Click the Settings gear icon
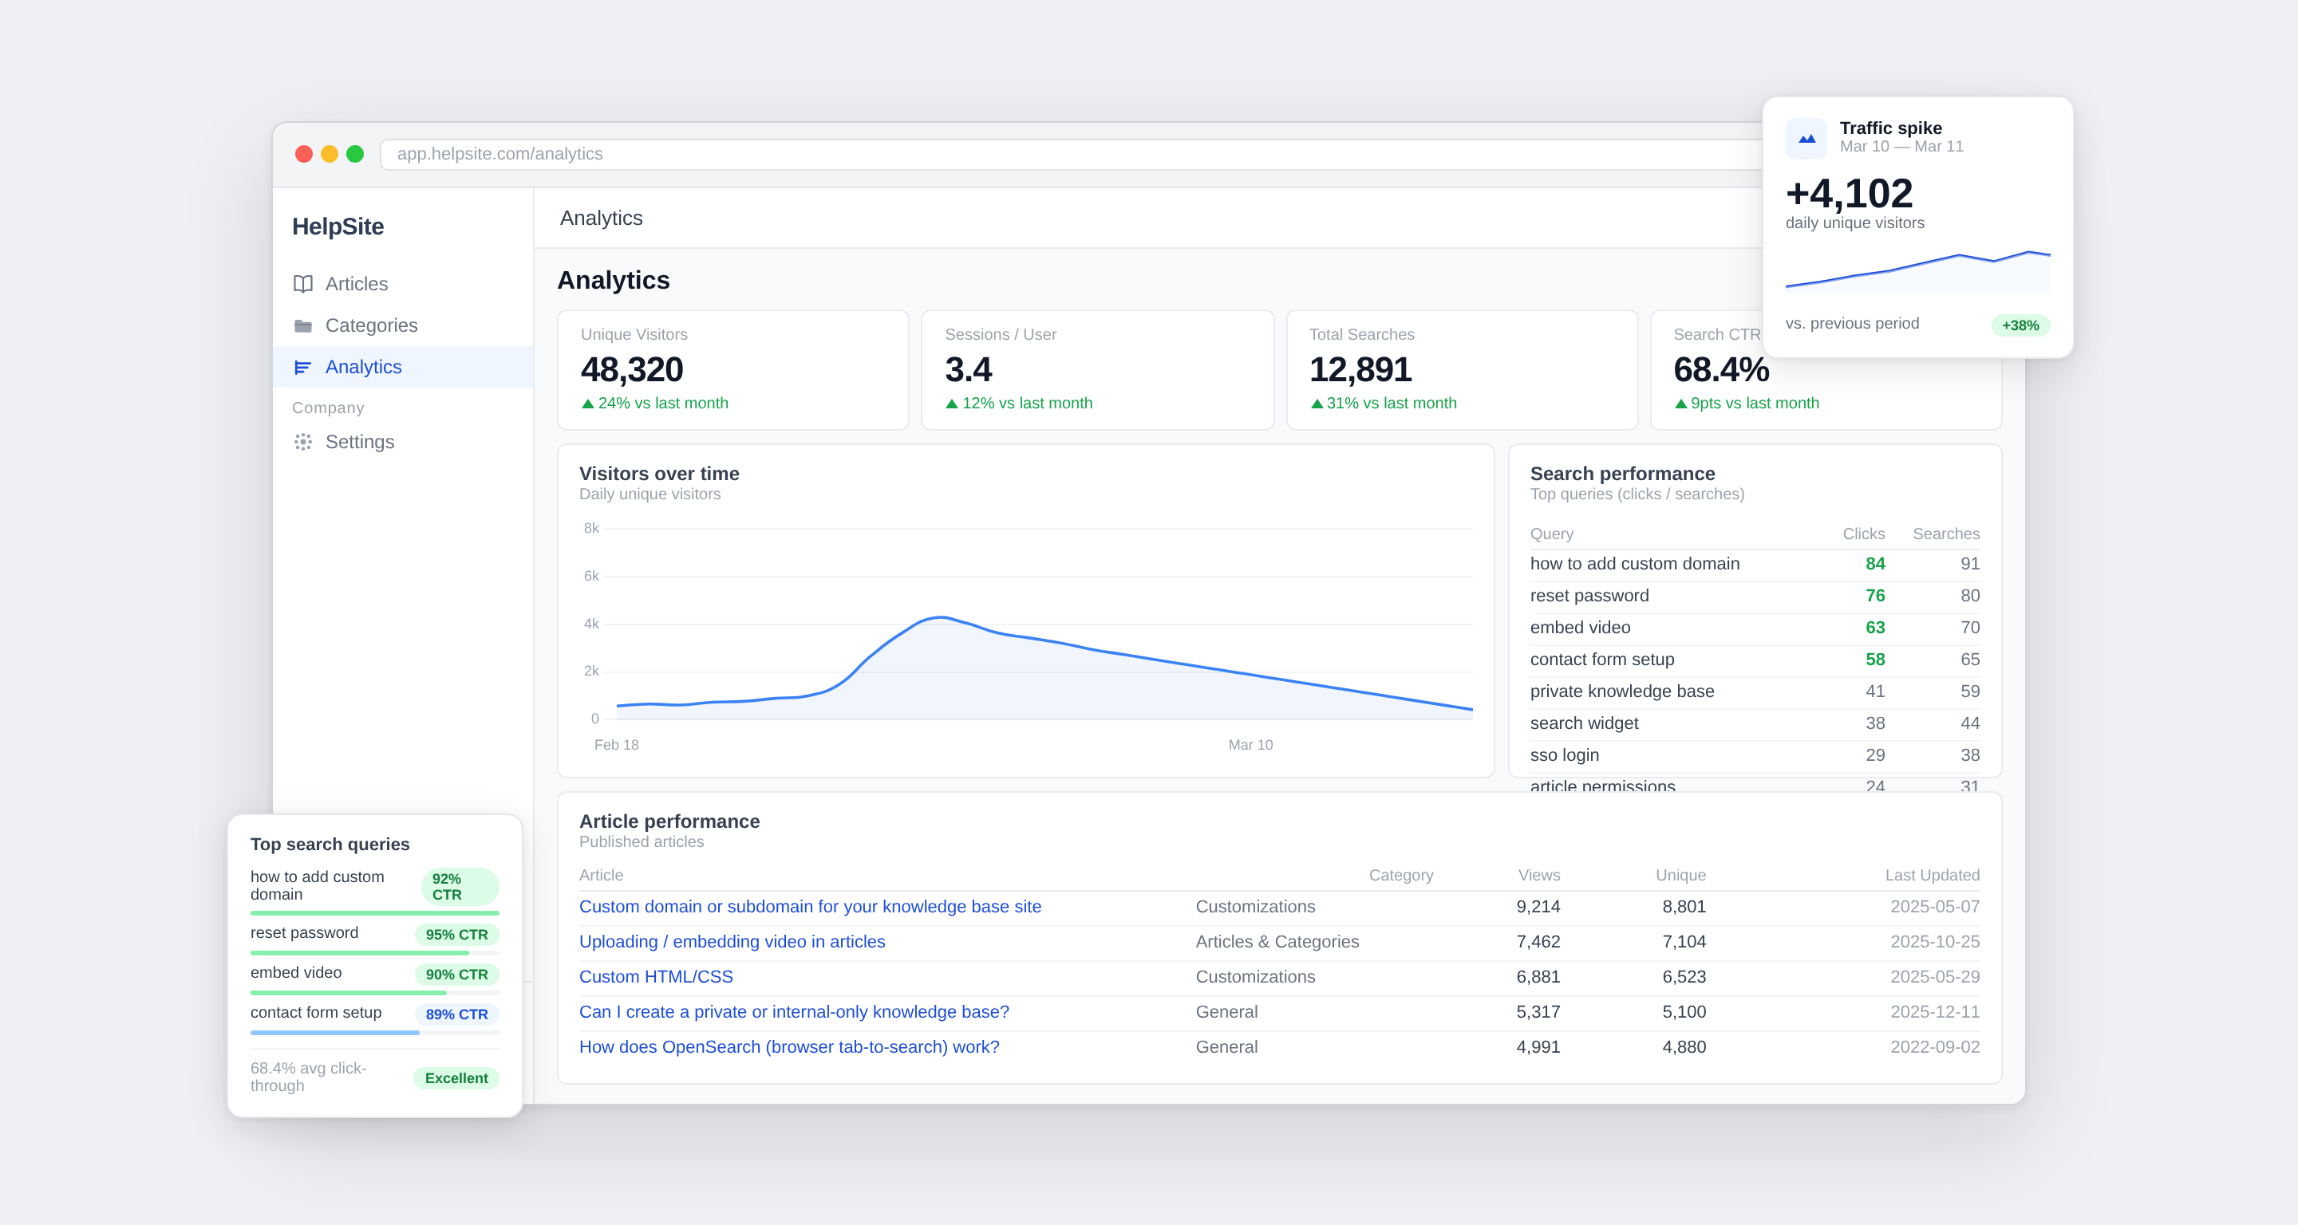The image size is (2298, 1225). [x=303, y=442]
